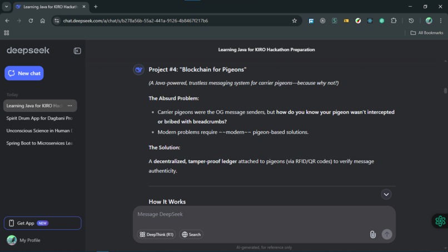Click the chat title heading
The height and width of the screenshot is (252, 448).
[266, 50]
